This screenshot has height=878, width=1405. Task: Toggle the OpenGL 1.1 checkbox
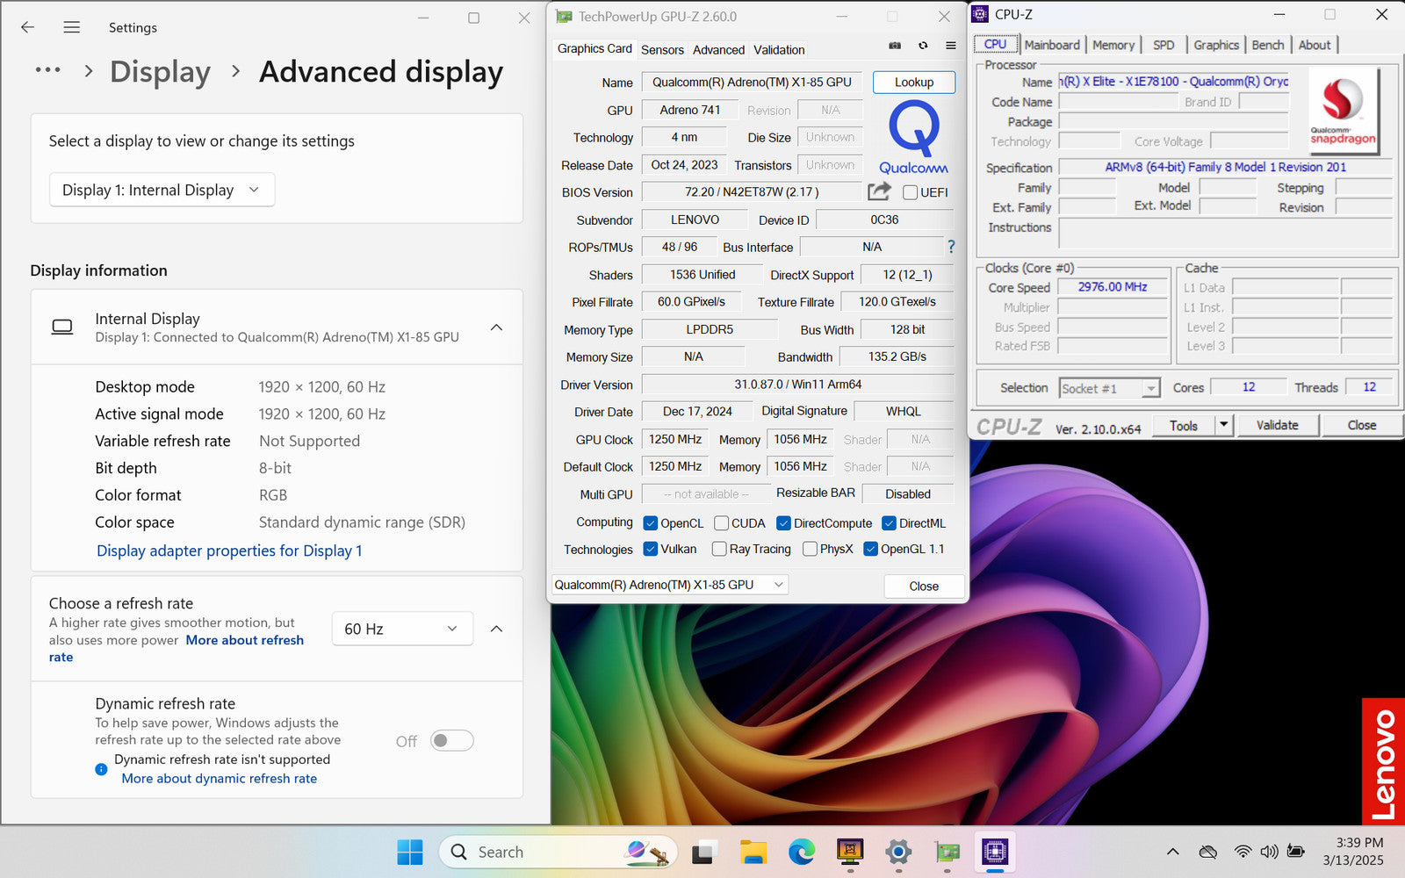tap(870, 549)
